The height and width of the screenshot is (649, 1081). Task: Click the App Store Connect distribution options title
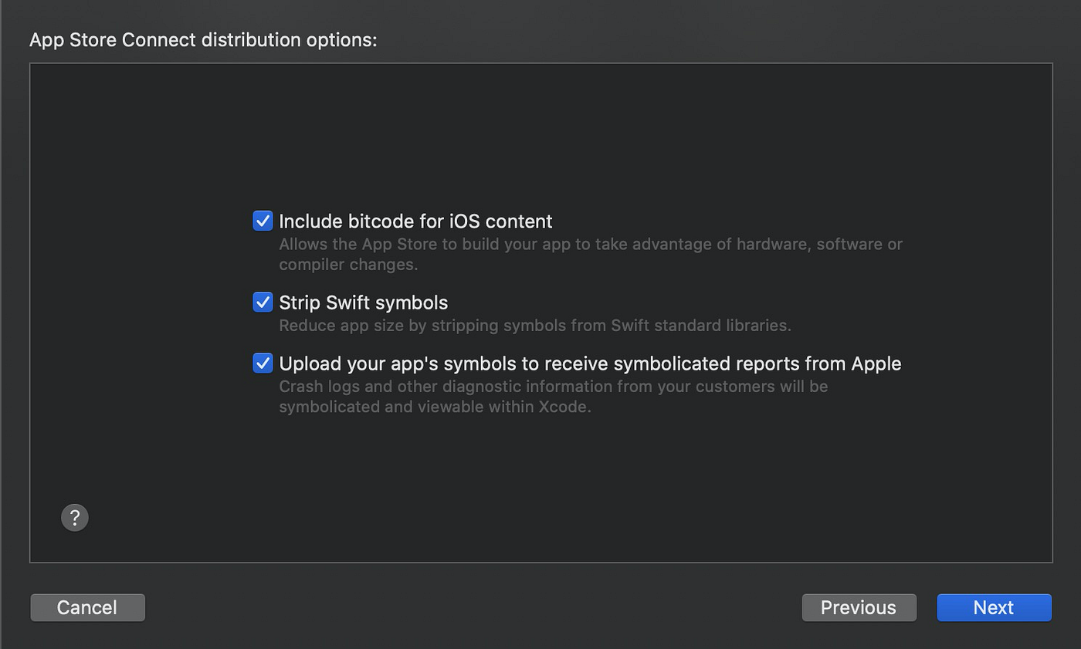pyautogui.click(x=203, y=39)
